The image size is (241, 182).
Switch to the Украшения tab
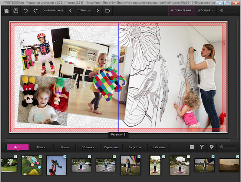point(111,147)
